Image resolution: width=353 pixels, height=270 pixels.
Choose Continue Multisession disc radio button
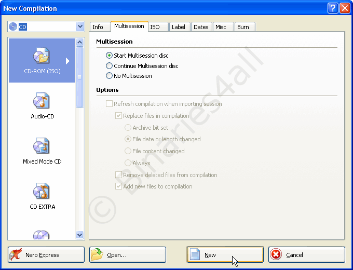[x=109, y=66]
